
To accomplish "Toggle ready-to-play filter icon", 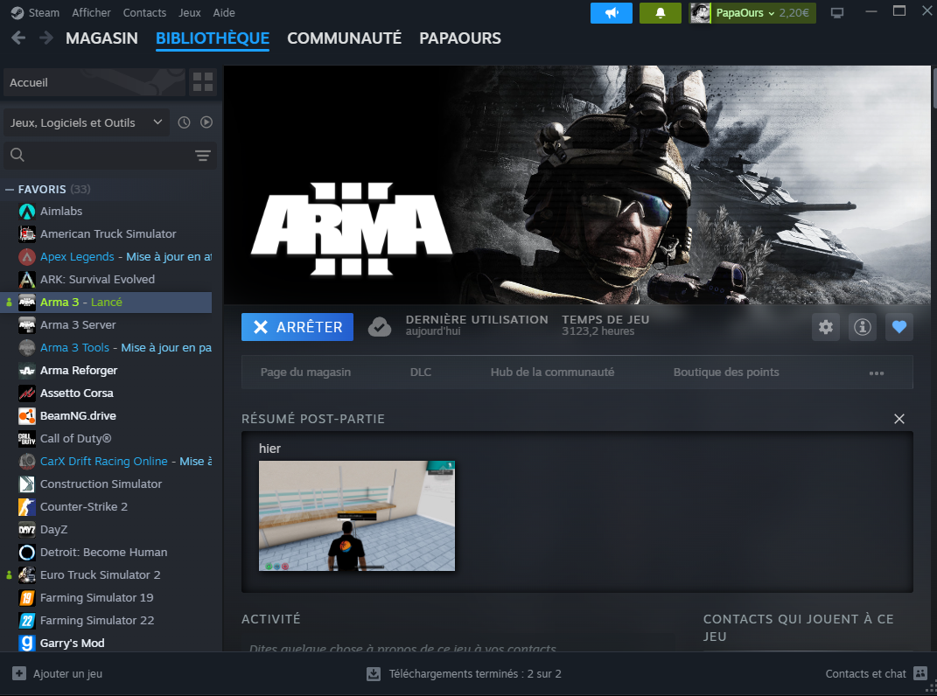I will (206, 122).
